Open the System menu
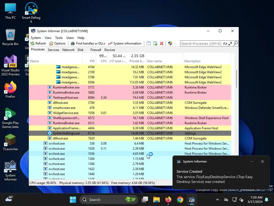The image size is (274, 206). [x=36, y=38]
